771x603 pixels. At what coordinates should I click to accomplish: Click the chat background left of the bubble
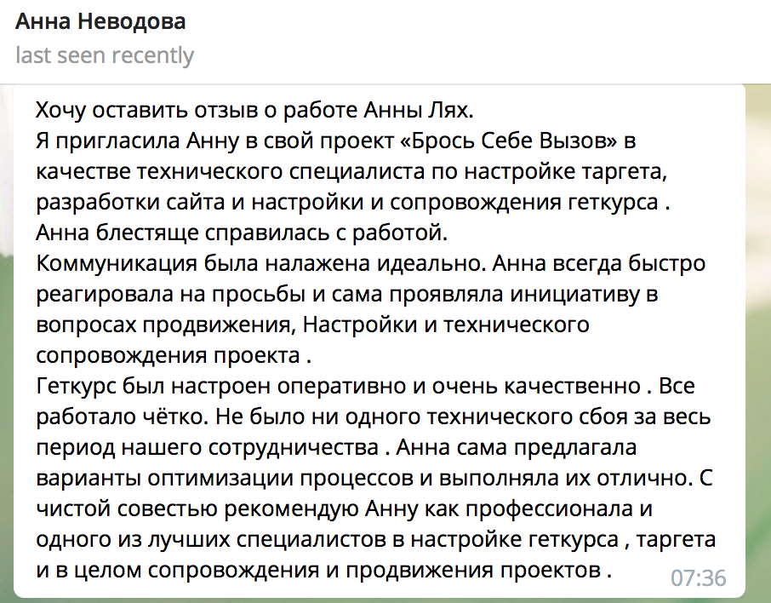(x=6, y=345)
